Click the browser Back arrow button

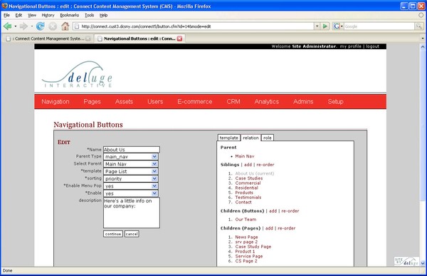(8, 26)
